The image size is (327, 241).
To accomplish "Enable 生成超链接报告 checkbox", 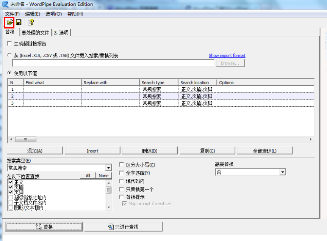I will click(x=9, y=43).
